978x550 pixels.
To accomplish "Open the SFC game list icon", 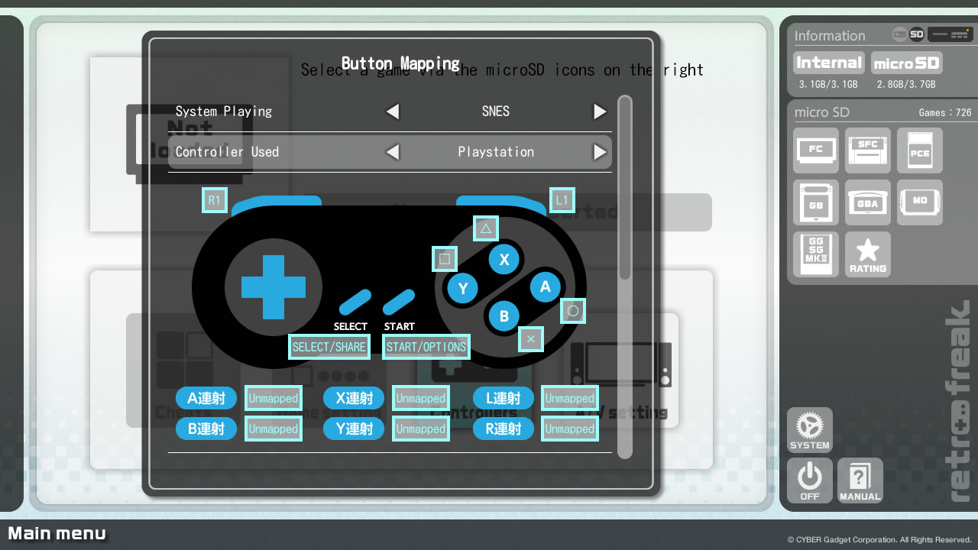I will point(867,150).
